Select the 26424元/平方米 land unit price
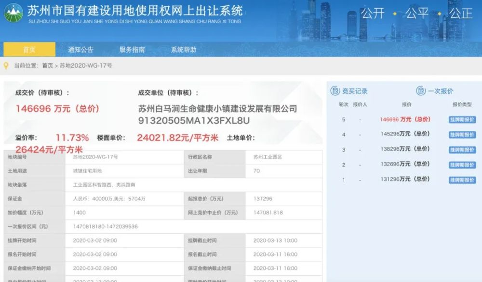 click(49, 150)
